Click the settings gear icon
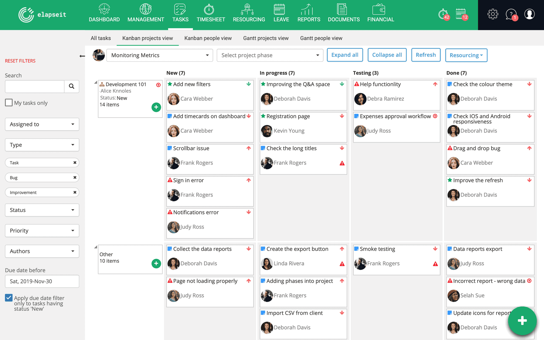Viewport: 544px width, 340px height. 492,14
